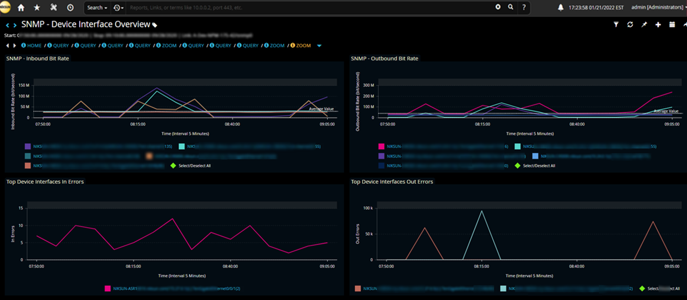Pin the dashboard with the pin icon

(x=644, y=24)
